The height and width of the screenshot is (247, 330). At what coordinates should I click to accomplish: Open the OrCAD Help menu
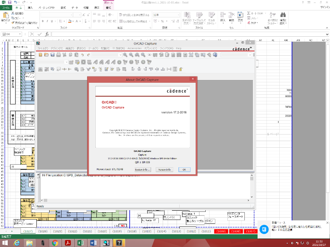[x=179, y=48]
